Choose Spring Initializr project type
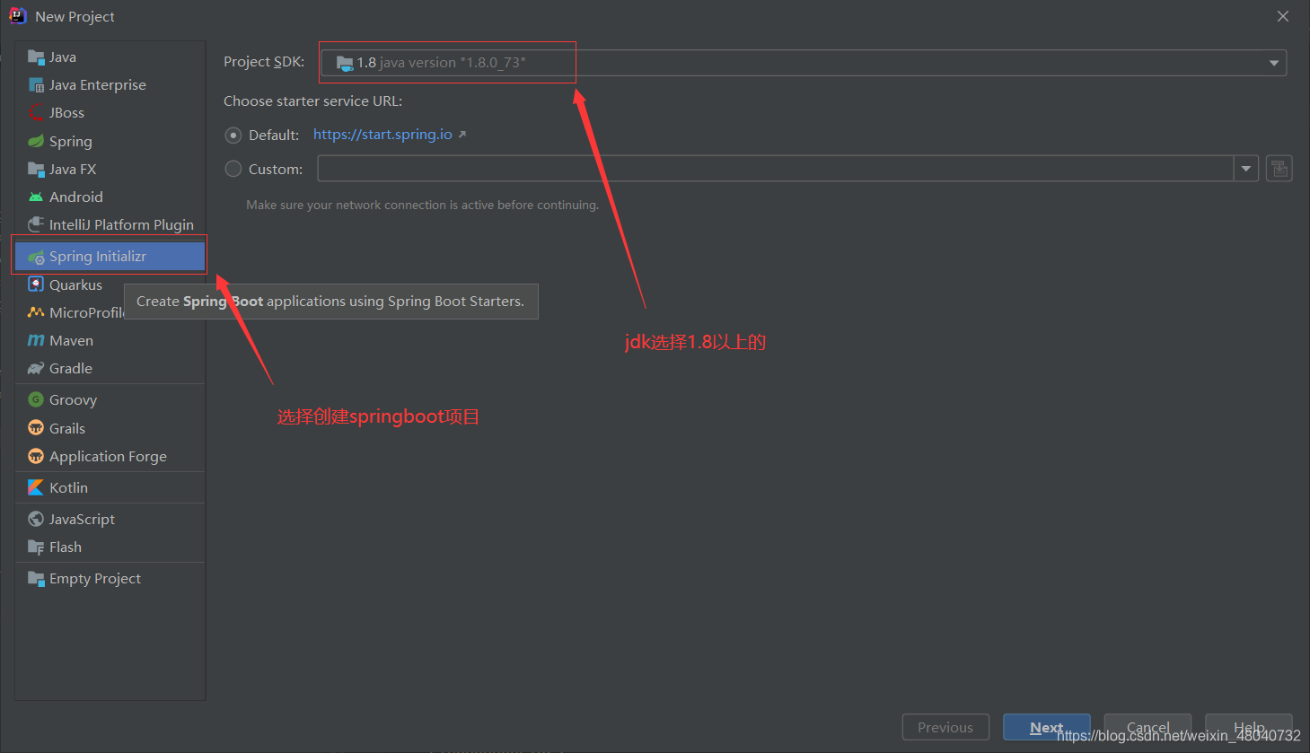1310x753 pixels. [110, 257]
